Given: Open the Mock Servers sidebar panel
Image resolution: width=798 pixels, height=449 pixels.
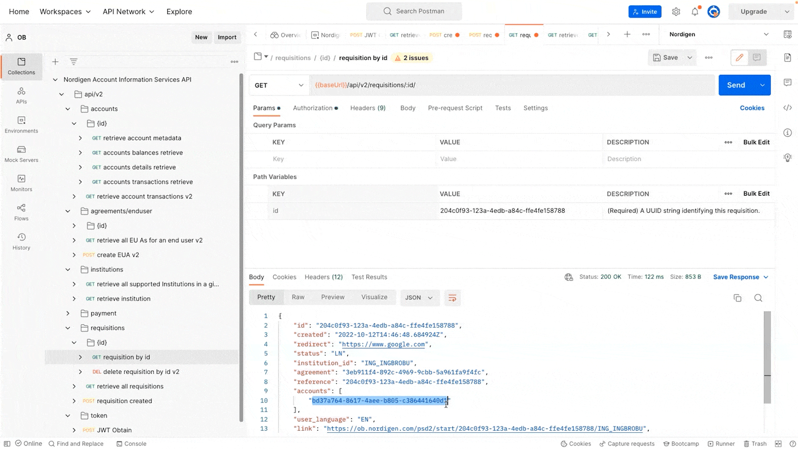Looking at the screenshot, I should tap(21, 154).
